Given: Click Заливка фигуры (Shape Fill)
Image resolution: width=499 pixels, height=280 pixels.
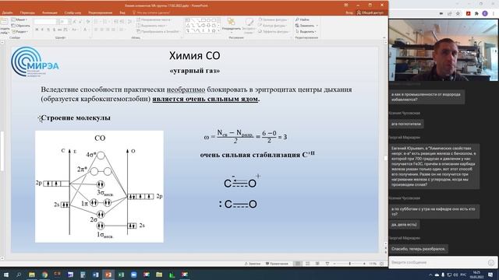Looking at the screenshot, I should pos(273,19).
